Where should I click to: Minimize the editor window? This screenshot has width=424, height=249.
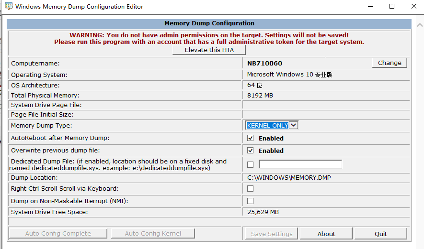[370, 6]
